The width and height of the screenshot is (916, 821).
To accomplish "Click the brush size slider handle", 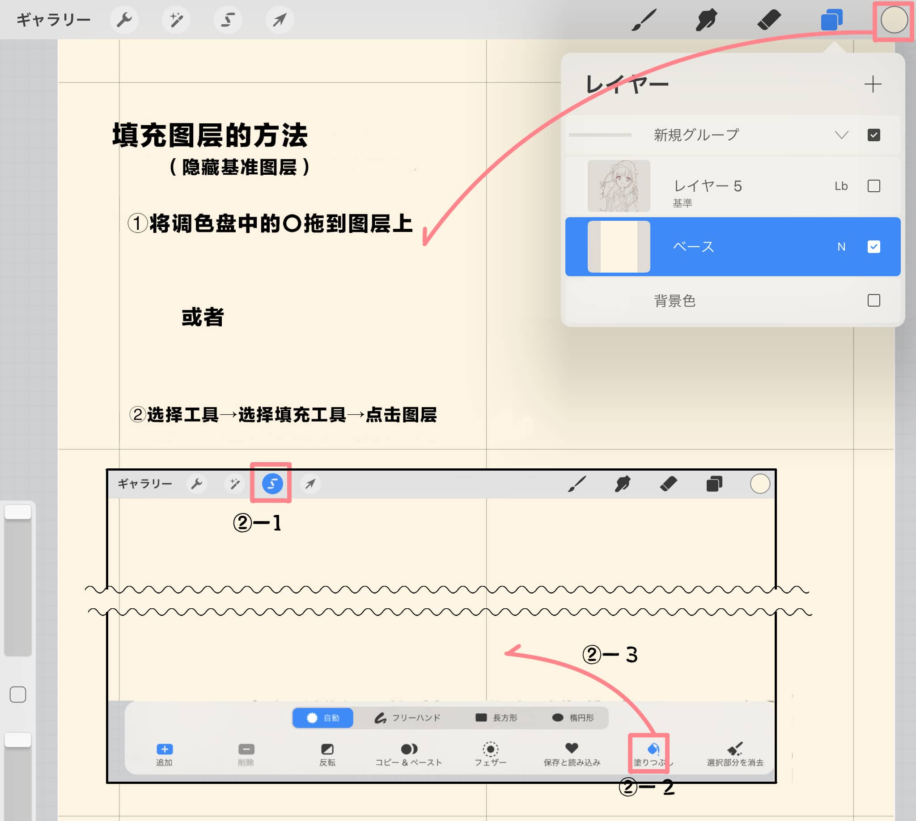I will (x=17, y=512).
